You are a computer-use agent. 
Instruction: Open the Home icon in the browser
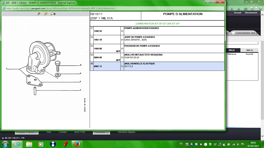click(251, 8)
